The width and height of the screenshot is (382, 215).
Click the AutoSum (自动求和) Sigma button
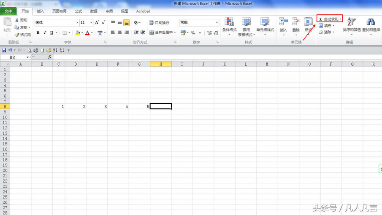pos(329,19)
